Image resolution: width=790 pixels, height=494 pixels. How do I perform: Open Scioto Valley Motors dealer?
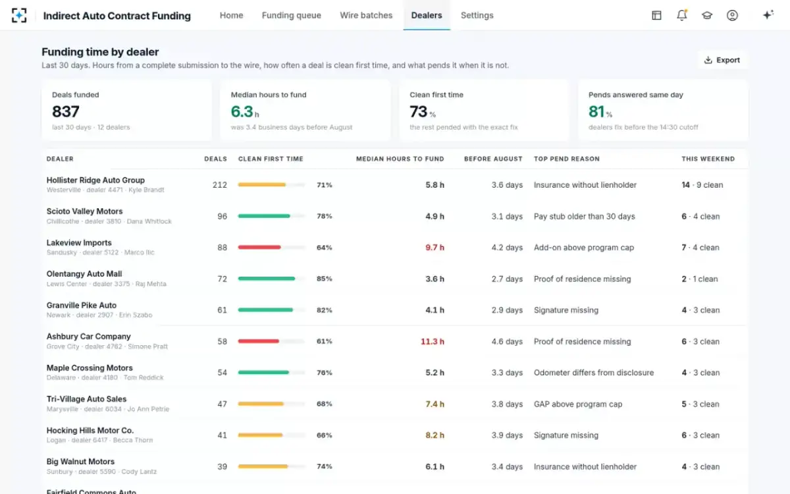(84, 211)
